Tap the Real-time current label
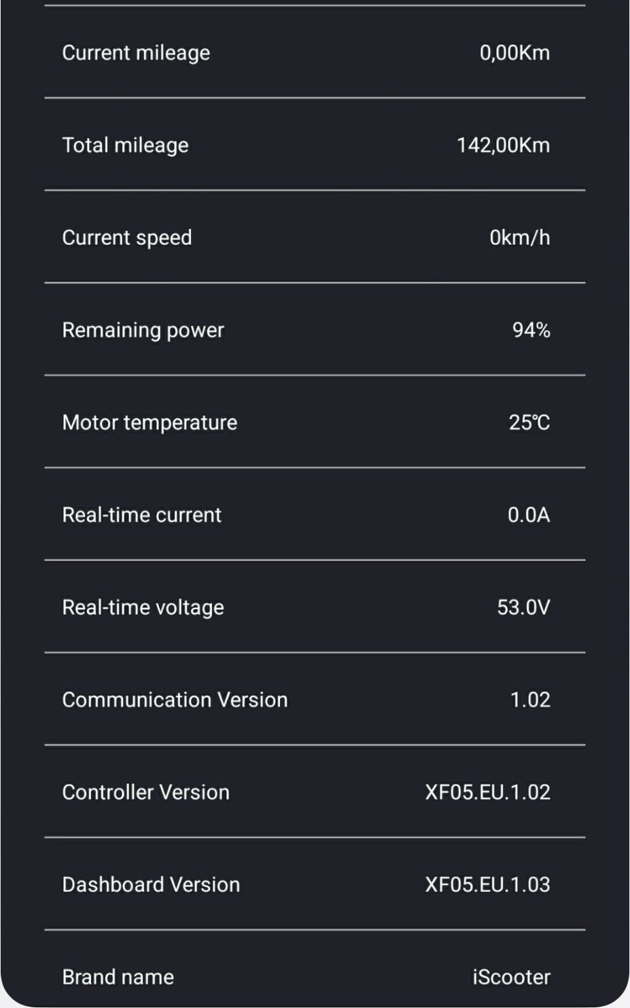 point(141,515)
